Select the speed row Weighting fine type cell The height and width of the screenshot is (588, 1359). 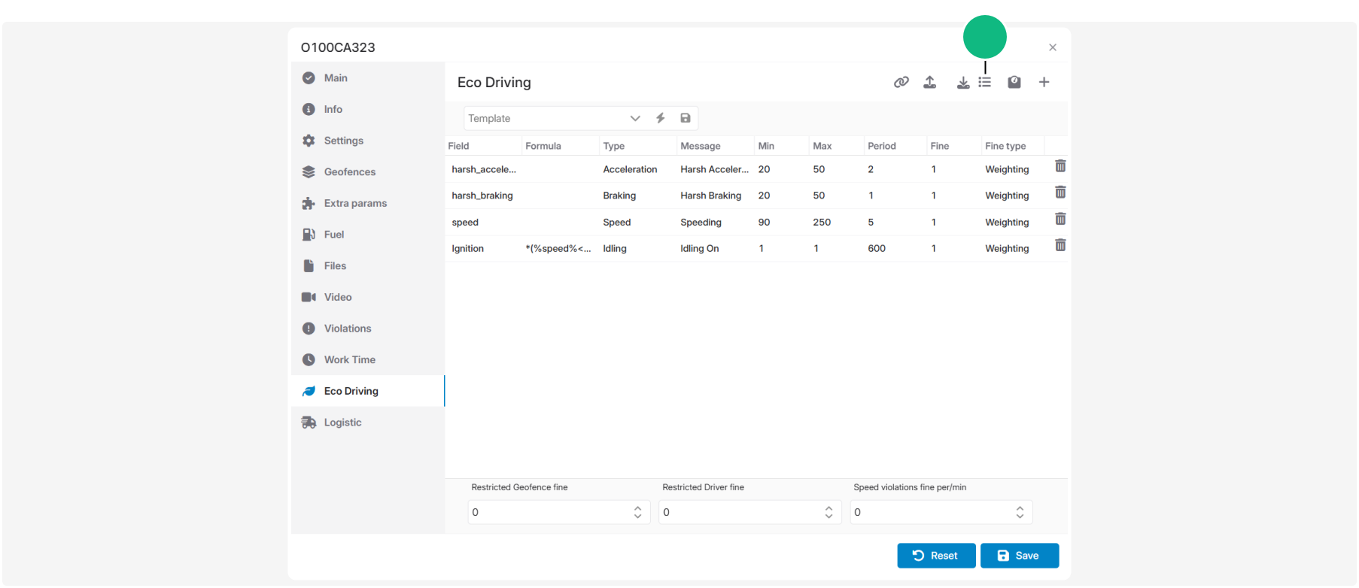1007,223
